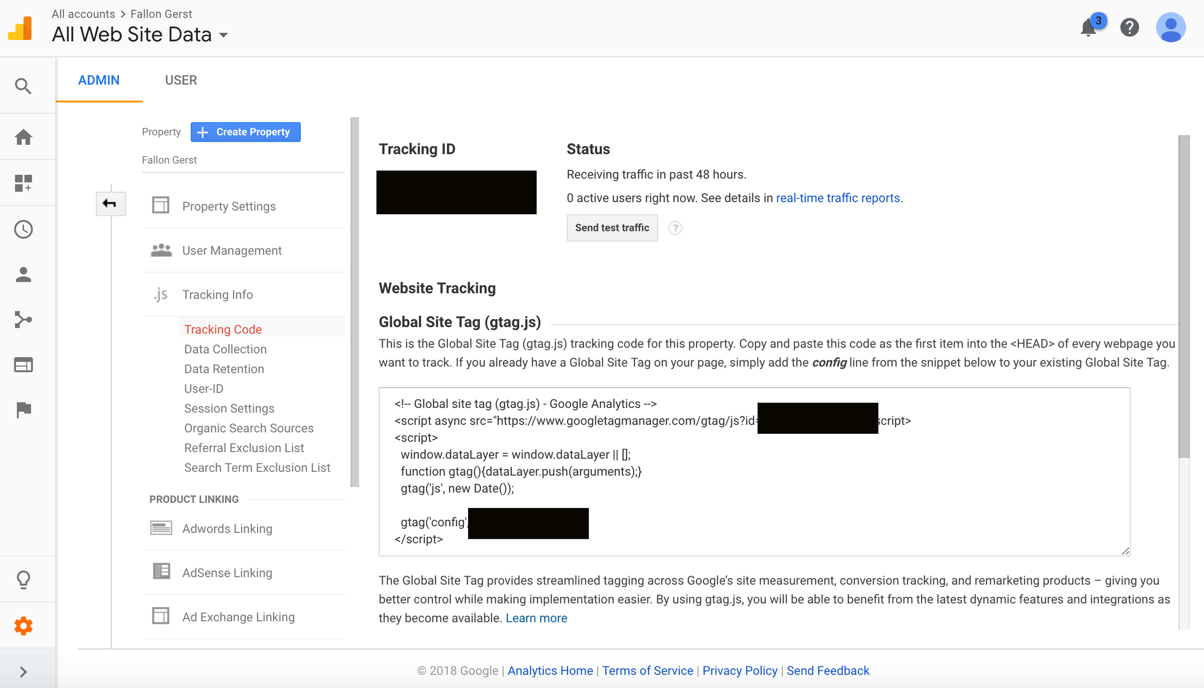This screenshot has height=688, width=1204.
Task: Open the search icon in left sidebar
Action: coord(23,86)
